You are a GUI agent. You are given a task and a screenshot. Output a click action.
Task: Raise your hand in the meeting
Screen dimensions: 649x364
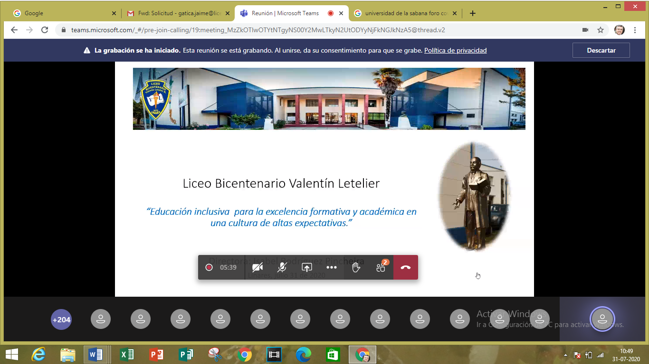pyautogui.click(x=356, y=267)
